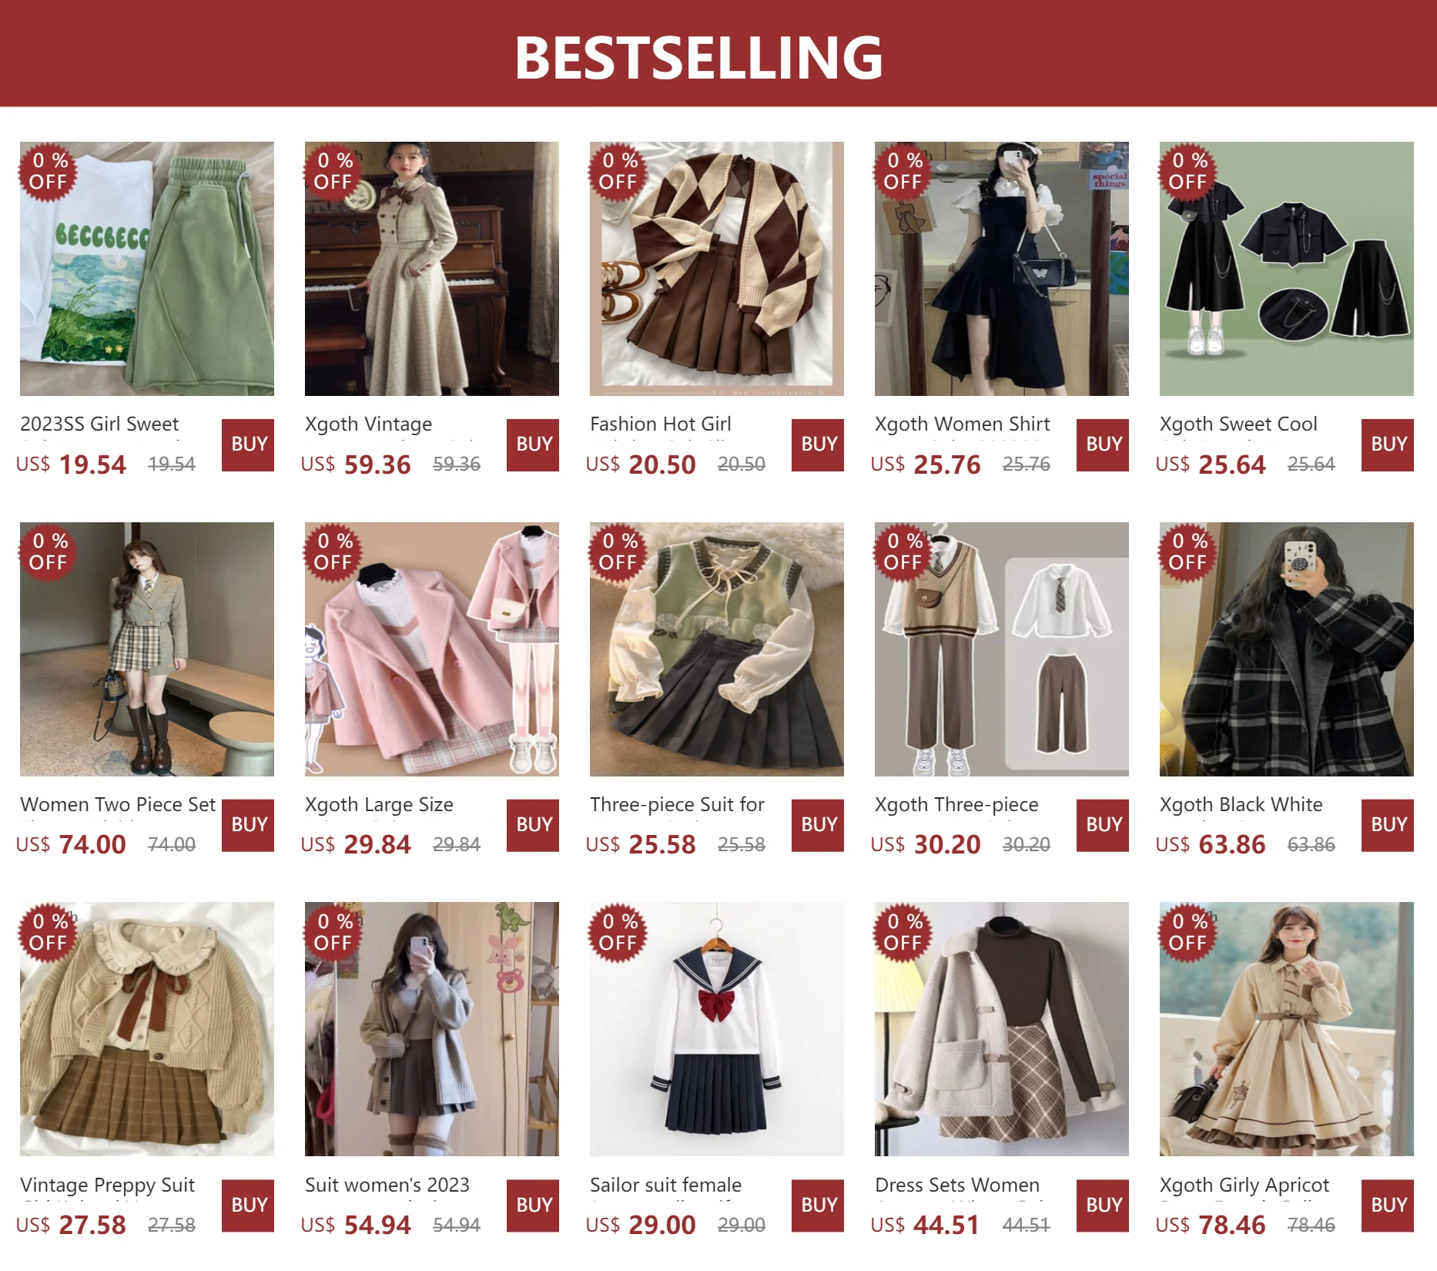The image size is (1437, 1271).
Task: Buy the Women Two Piece Set
Action: pyautogui.click(x=248, y=825)
